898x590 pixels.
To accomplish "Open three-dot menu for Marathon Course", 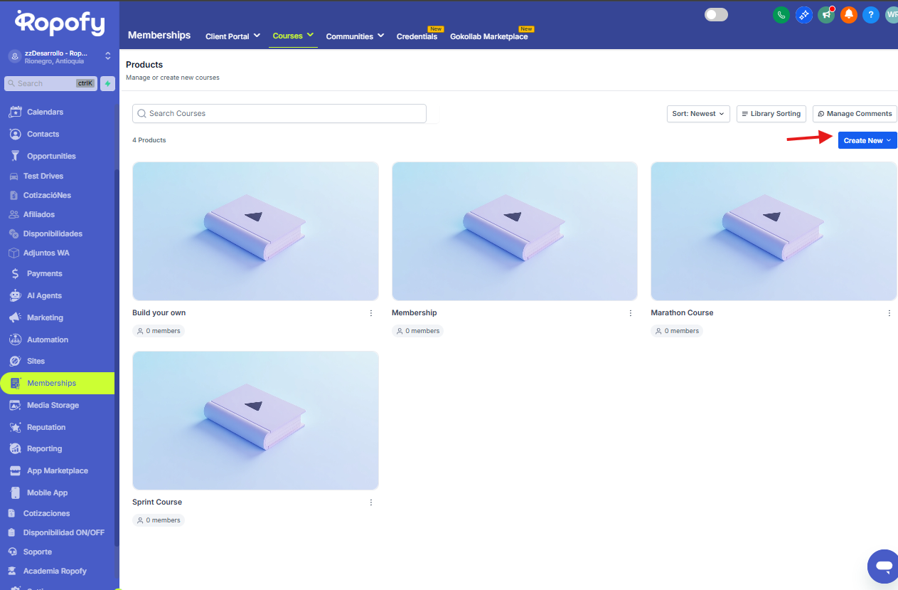I will 889,313.
